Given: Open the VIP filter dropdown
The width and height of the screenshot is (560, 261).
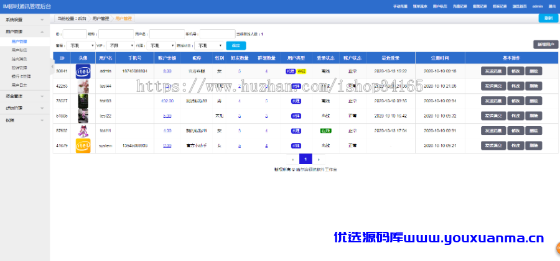Looking at the screenshot, I should coord(120,45).
